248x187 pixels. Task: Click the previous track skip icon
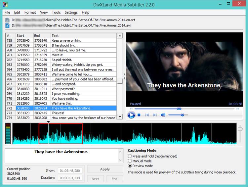point(147,115)
